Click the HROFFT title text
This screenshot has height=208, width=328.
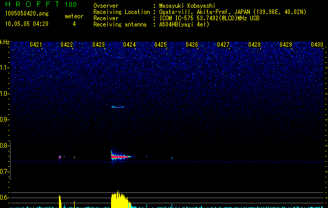(x=33, y=4)
